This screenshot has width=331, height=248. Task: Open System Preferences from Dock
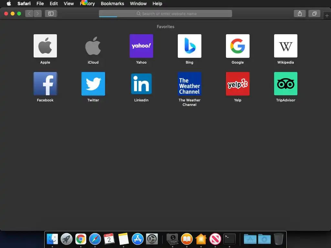pyautogui.click(x=152, y=239)
